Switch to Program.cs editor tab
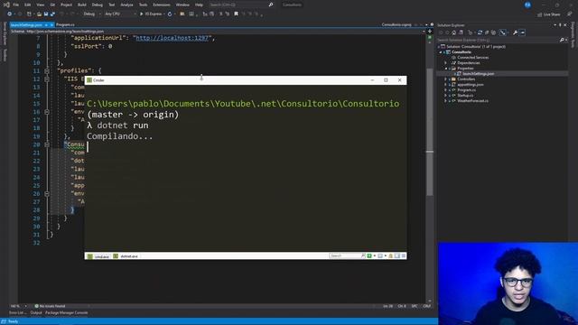The width and height of the screenshot is (578, 325). click(x=65, y=24)
